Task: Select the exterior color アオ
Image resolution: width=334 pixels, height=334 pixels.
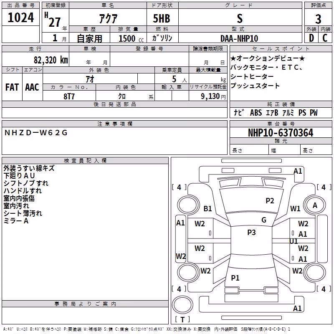Action: [x=90, y=79]
